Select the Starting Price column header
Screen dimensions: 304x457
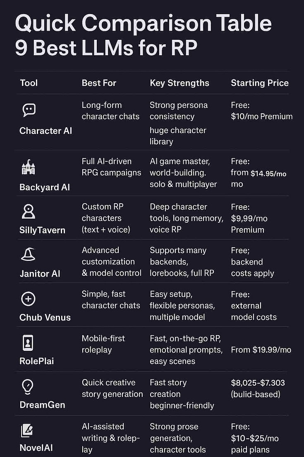pyautogui.click(x=260, y=83)
